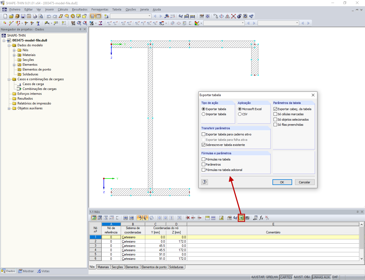Select Exportar tabela radio button
This screenshot has width=365, height=280.
pos(203,109)
